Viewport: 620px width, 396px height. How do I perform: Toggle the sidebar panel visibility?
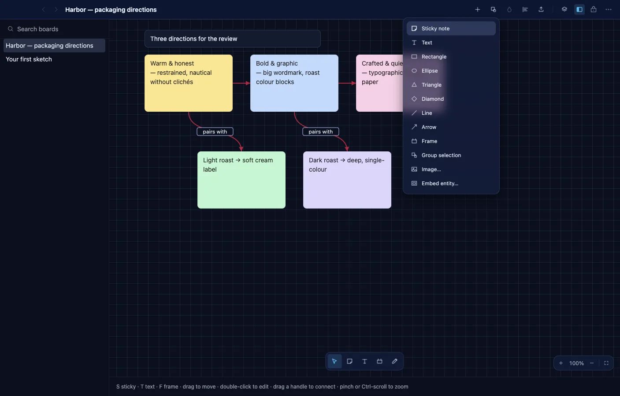[579, 9]
